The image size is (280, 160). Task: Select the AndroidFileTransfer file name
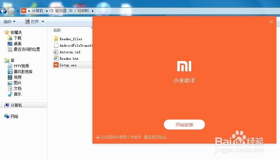pyautogui.click(x=76, y=45)
